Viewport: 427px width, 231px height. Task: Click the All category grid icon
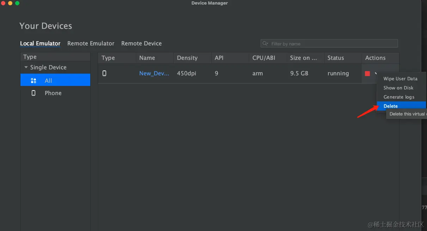33,81
